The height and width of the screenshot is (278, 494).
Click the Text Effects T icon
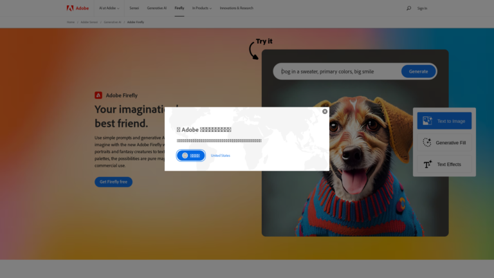[x=427, y=164]
